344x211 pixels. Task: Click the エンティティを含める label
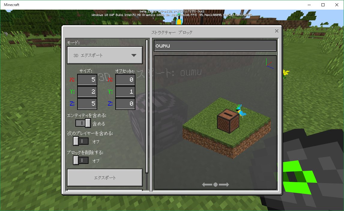(x=87, y=115)
